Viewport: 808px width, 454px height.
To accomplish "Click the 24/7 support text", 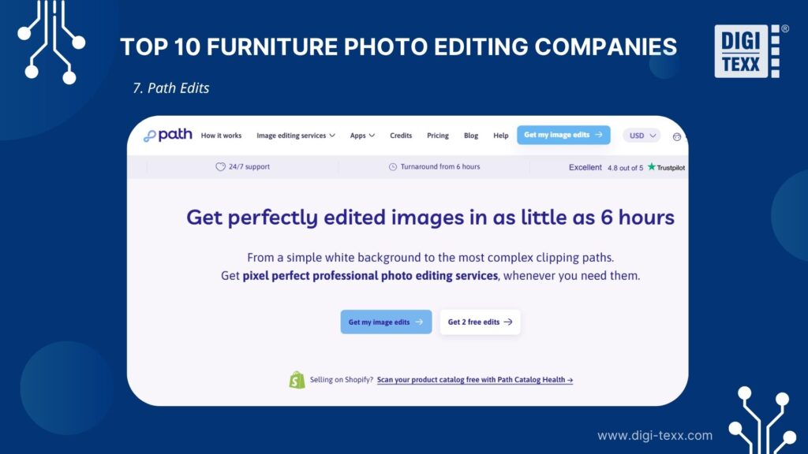I will 249,167.
